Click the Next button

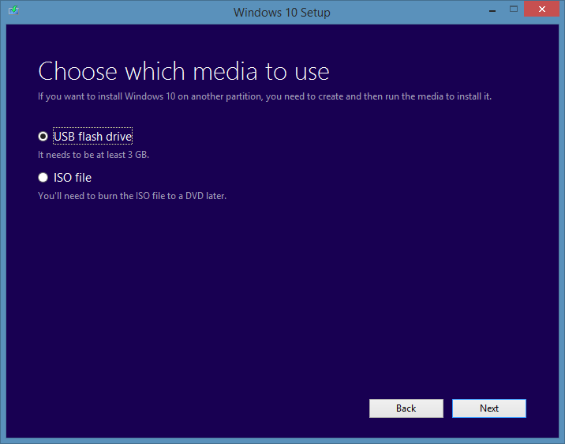tap(489, 408)
